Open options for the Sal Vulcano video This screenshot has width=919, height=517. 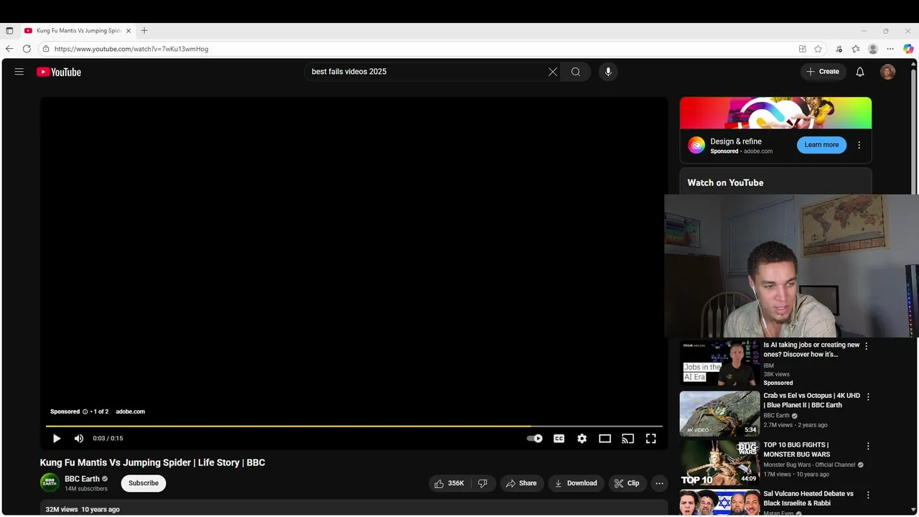pos(868,495)
